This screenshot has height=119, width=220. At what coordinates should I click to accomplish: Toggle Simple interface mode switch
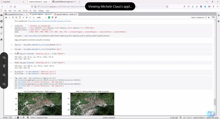click(x=10, y=117)
